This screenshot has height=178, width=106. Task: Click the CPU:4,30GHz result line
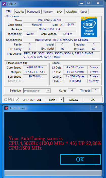55,143
